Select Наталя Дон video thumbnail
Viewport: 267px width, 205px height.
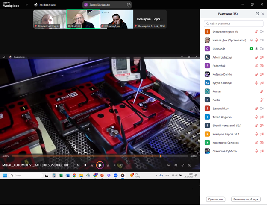[x=117, y=19]
